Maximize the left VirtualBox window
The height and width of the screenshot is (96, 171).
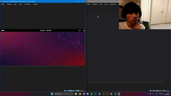coord(79,1)
